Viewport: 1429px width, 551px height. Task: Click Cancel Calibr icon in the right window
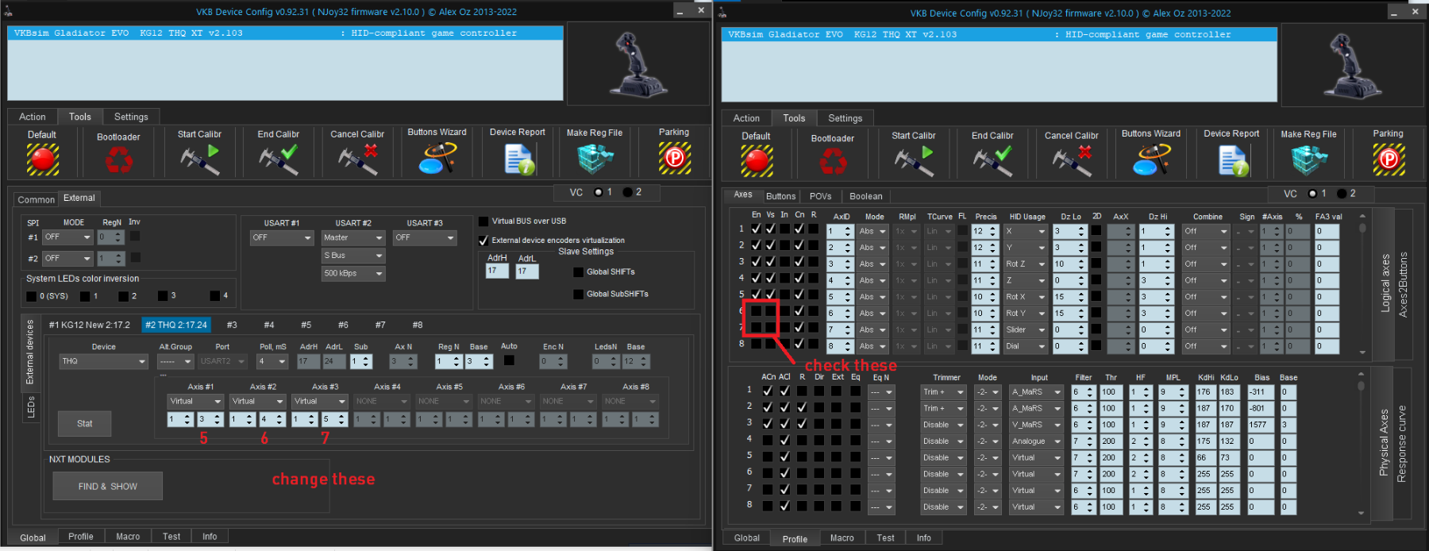(x=1071, y=160)
